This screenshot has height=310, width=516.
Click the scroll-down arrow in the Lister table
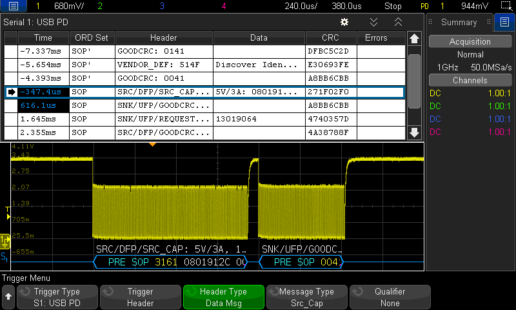click(x=415, y=132)
